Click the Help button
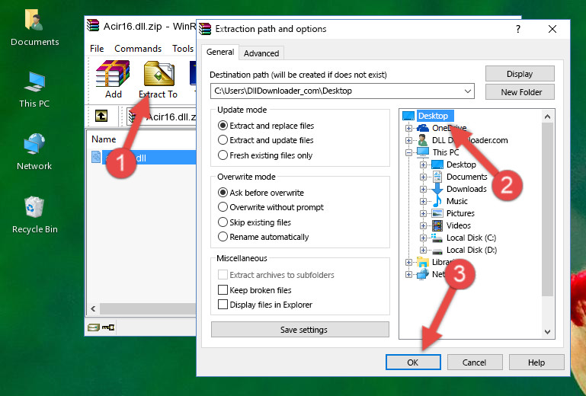586x396 pixels. pos(536,362)
